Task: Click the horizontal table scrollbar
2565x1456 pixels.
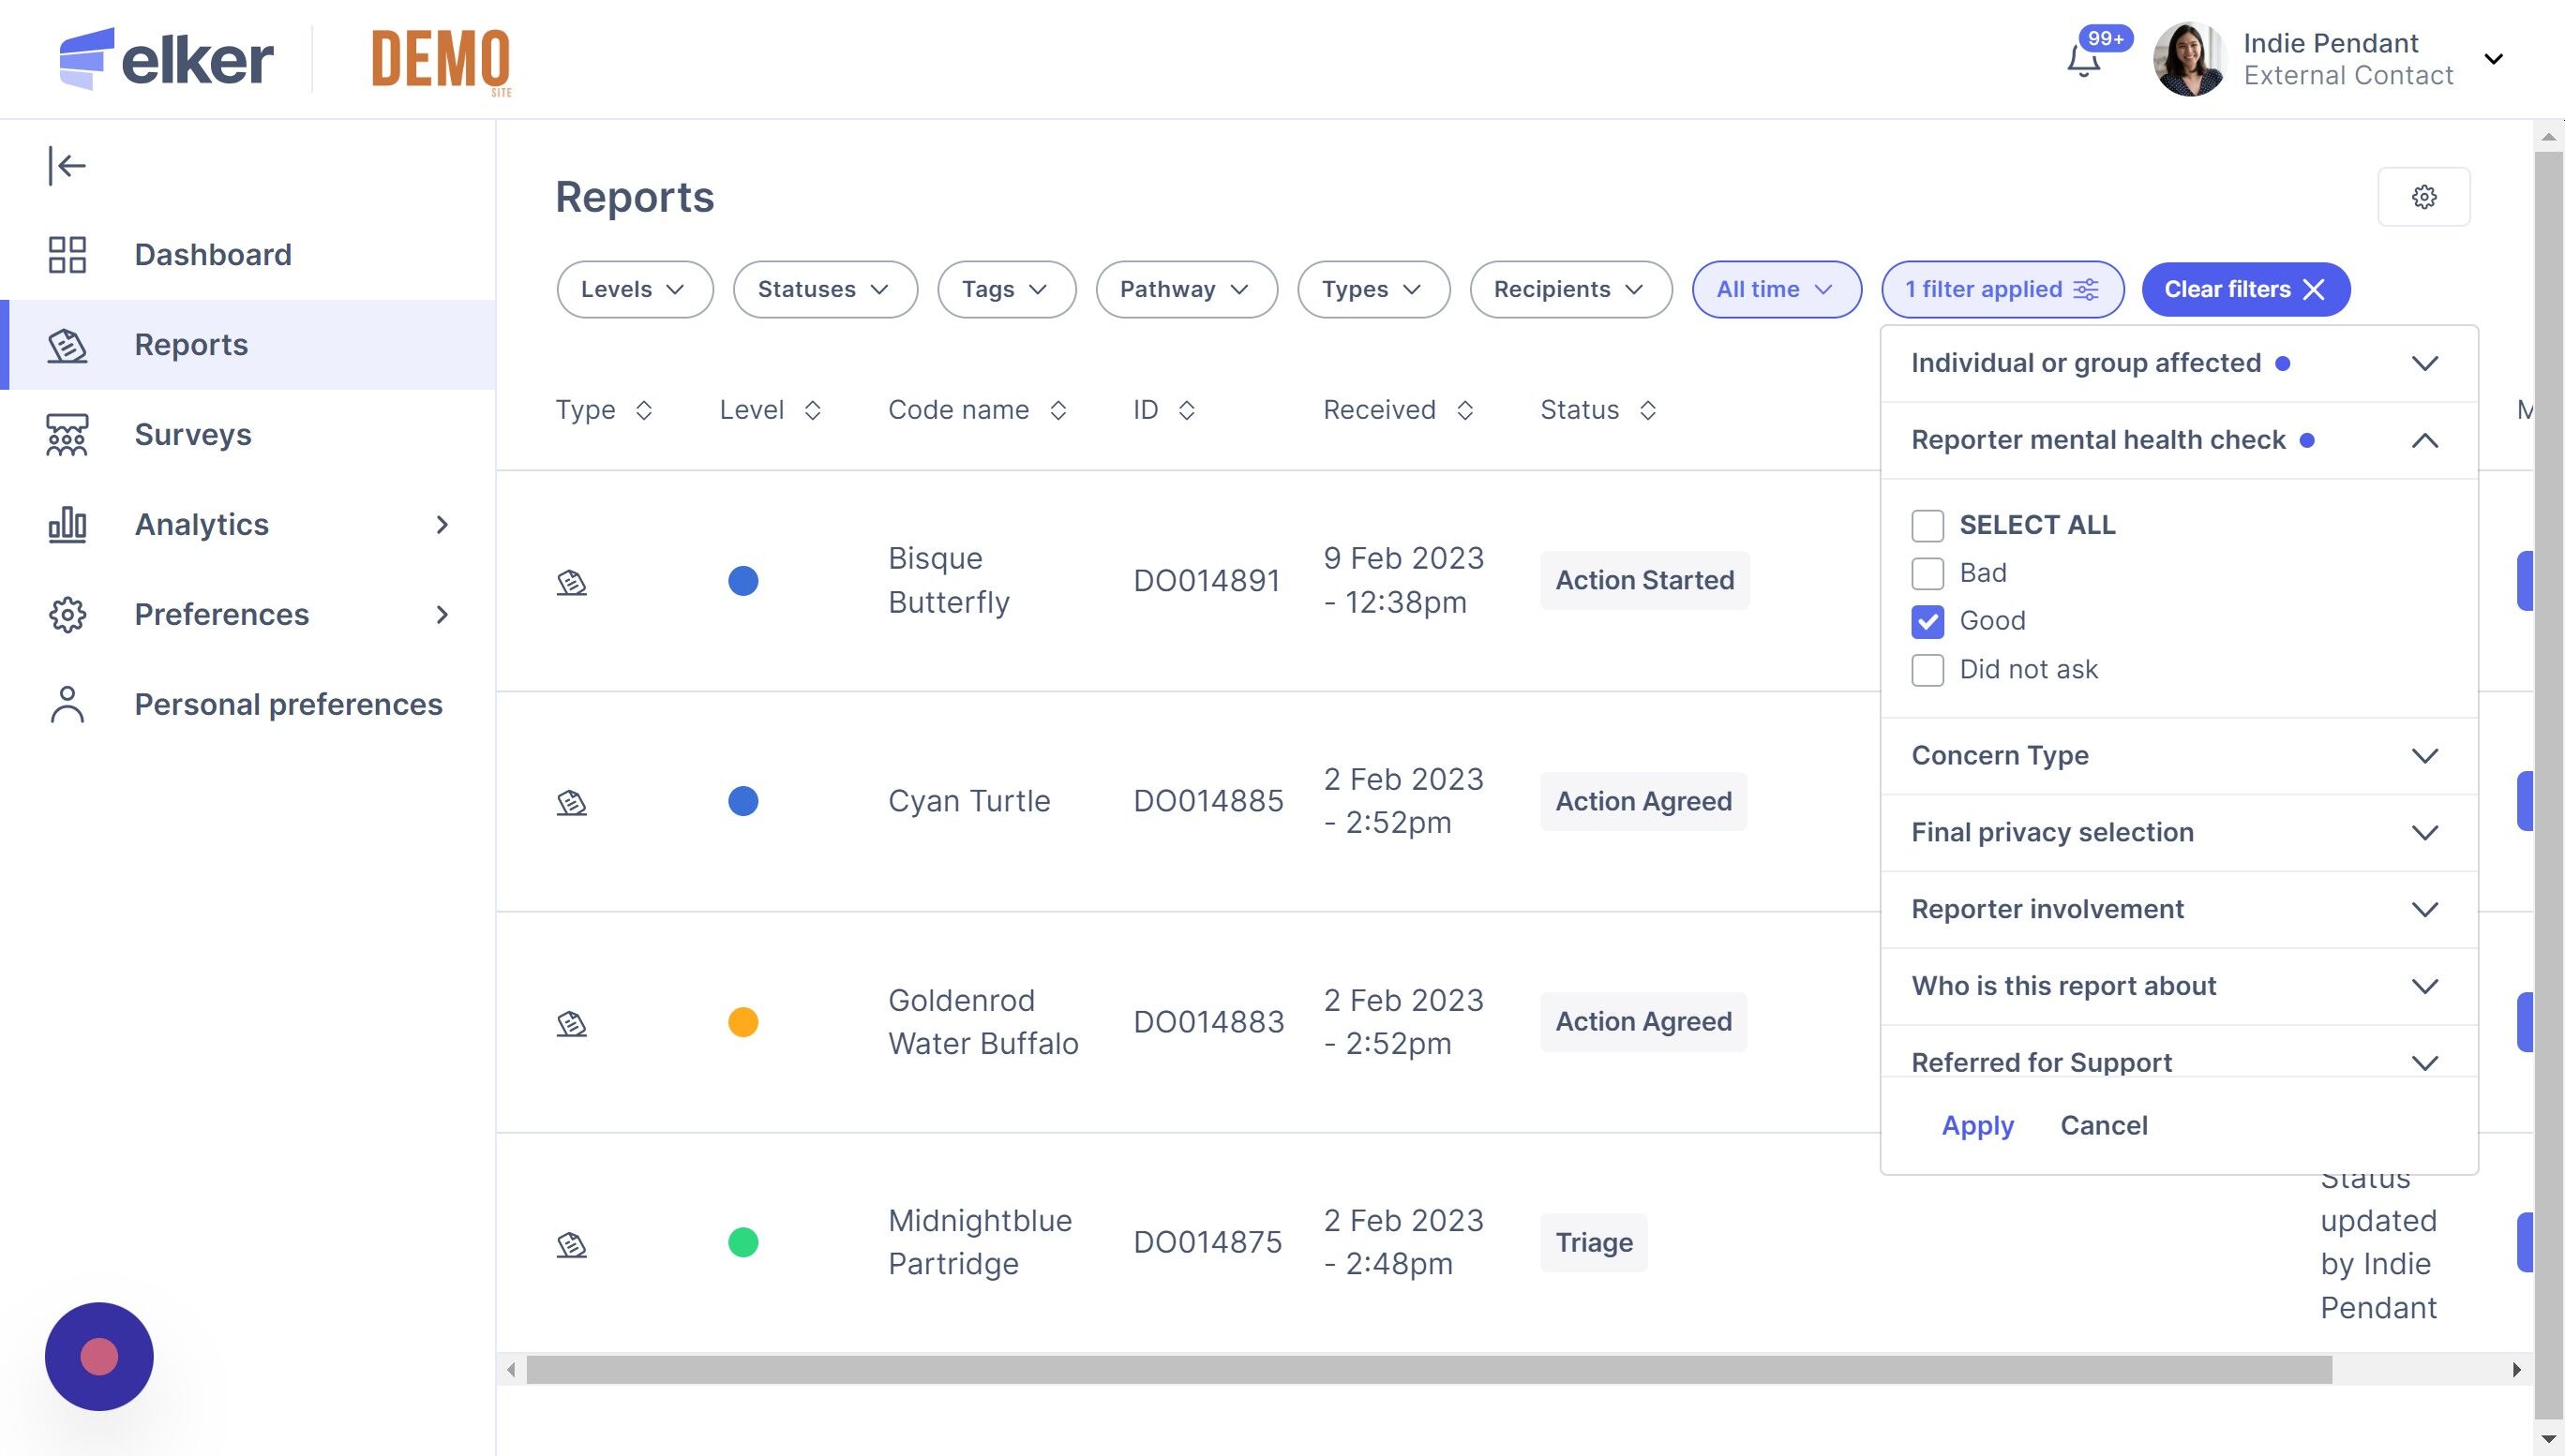Action: coord(1429,1369)
